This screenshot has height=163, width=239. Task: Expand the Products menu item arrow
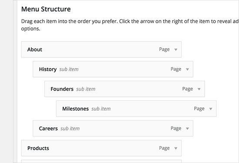coord(176,148)
